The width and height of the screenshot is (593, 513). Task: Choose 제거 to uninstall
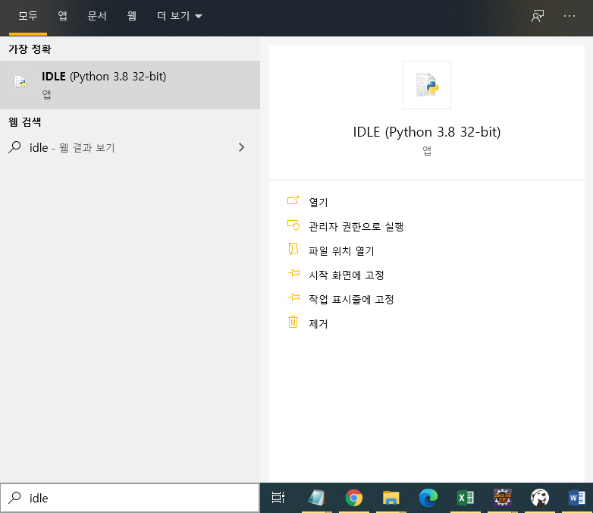[x=318, y=324]
